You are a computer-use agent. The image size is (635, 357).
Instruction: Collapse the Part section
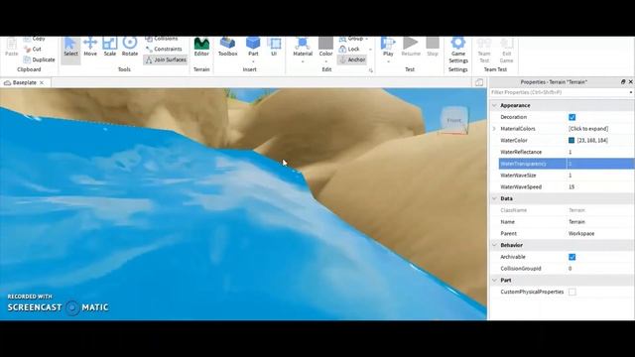click(494, 280)
